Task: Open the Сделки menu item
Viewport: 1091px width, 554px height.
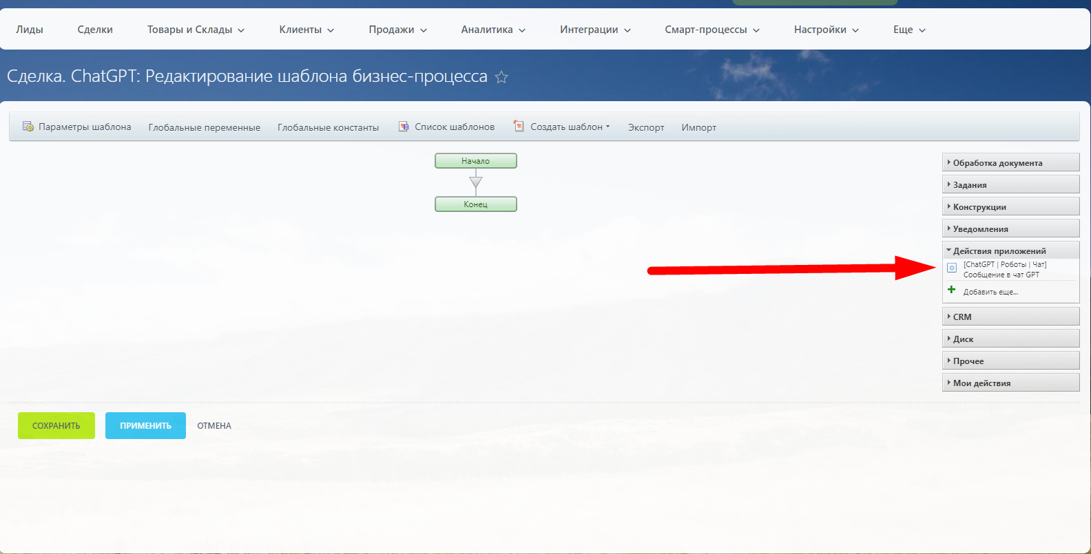Action: 95,30
